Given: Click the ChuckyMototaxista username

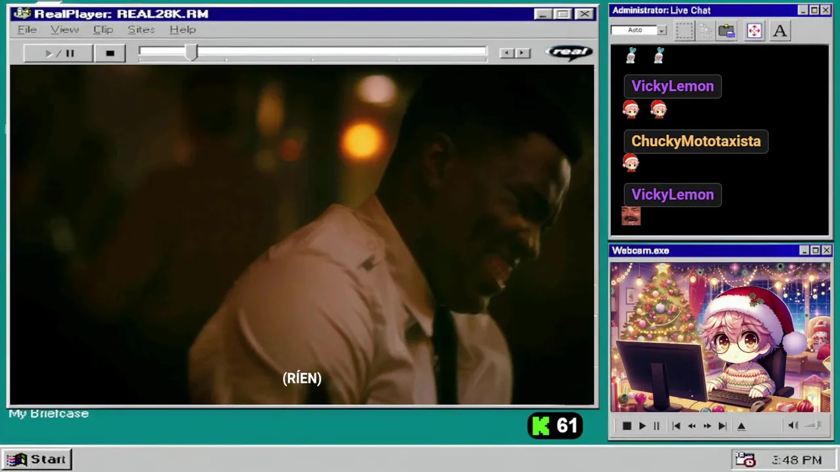Looking at the screenshot, I should tap(696, 141).
